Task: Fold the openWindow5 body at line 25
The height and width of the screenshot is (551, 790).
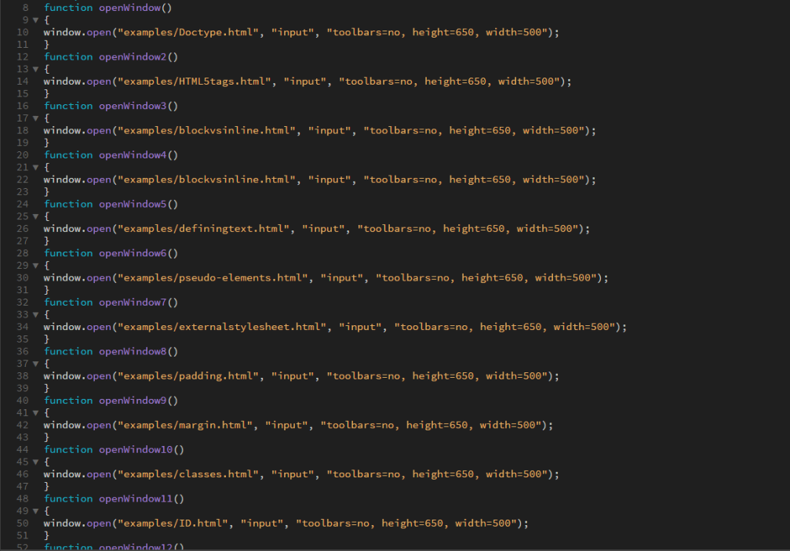Action: click(35, 216)
